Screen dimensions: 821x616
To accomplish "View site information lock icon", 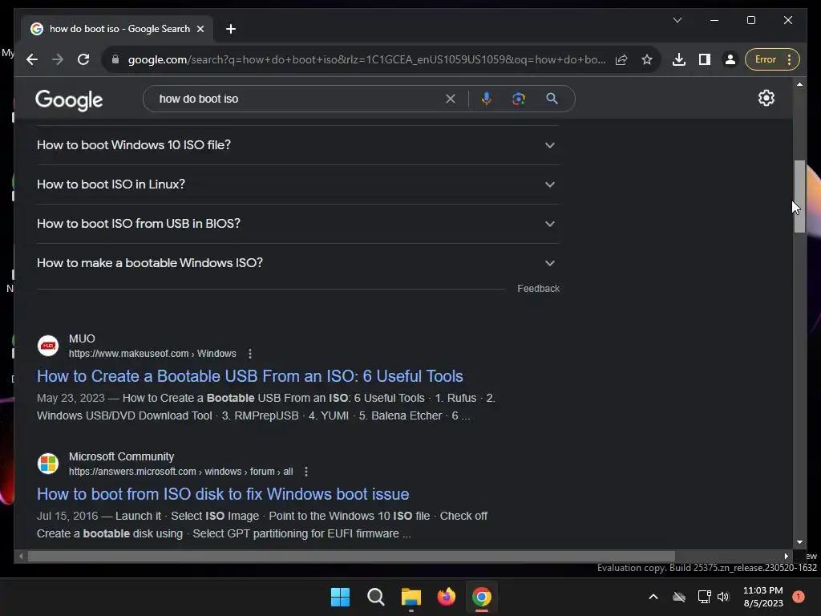I will coord(115,59).
